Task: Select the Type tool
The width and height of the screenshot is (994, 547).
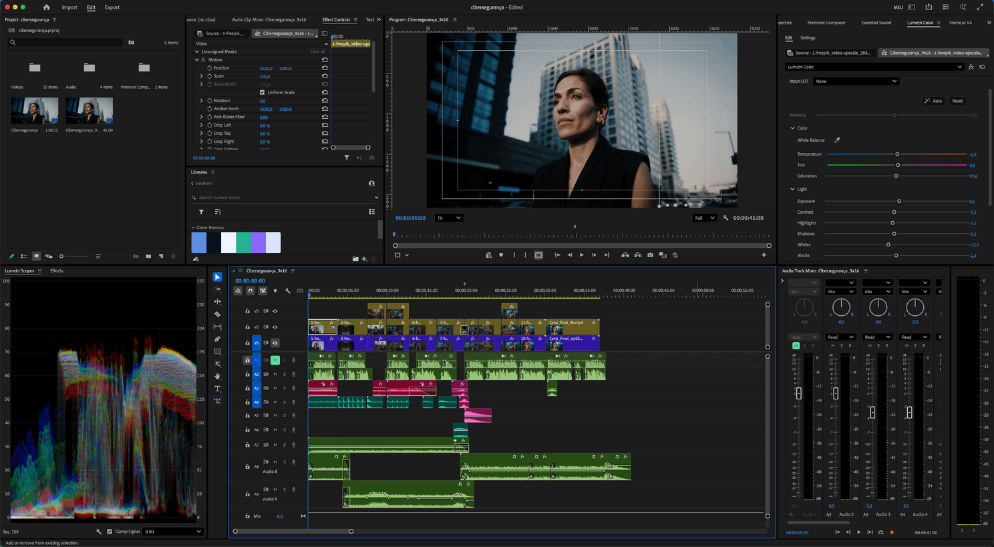Action: click(217, 387)
